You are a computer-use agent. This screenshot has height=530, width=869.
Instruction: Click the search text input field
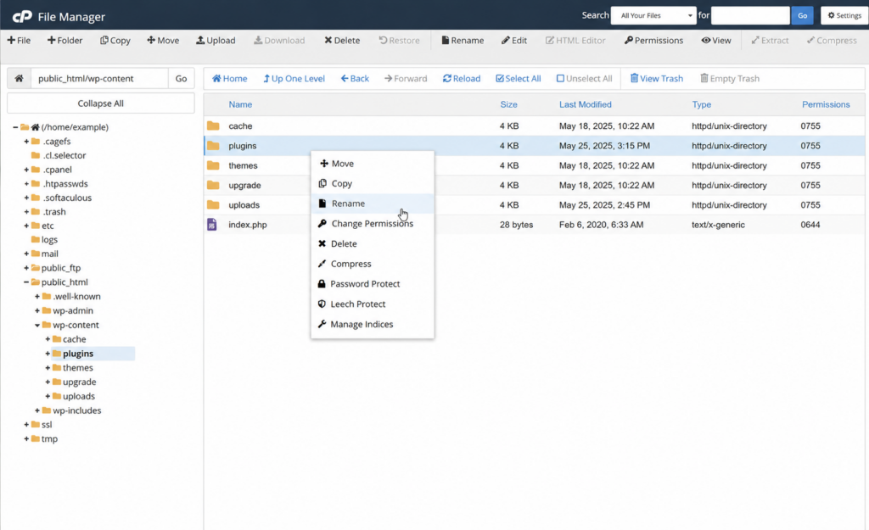[x=750, y=15]
